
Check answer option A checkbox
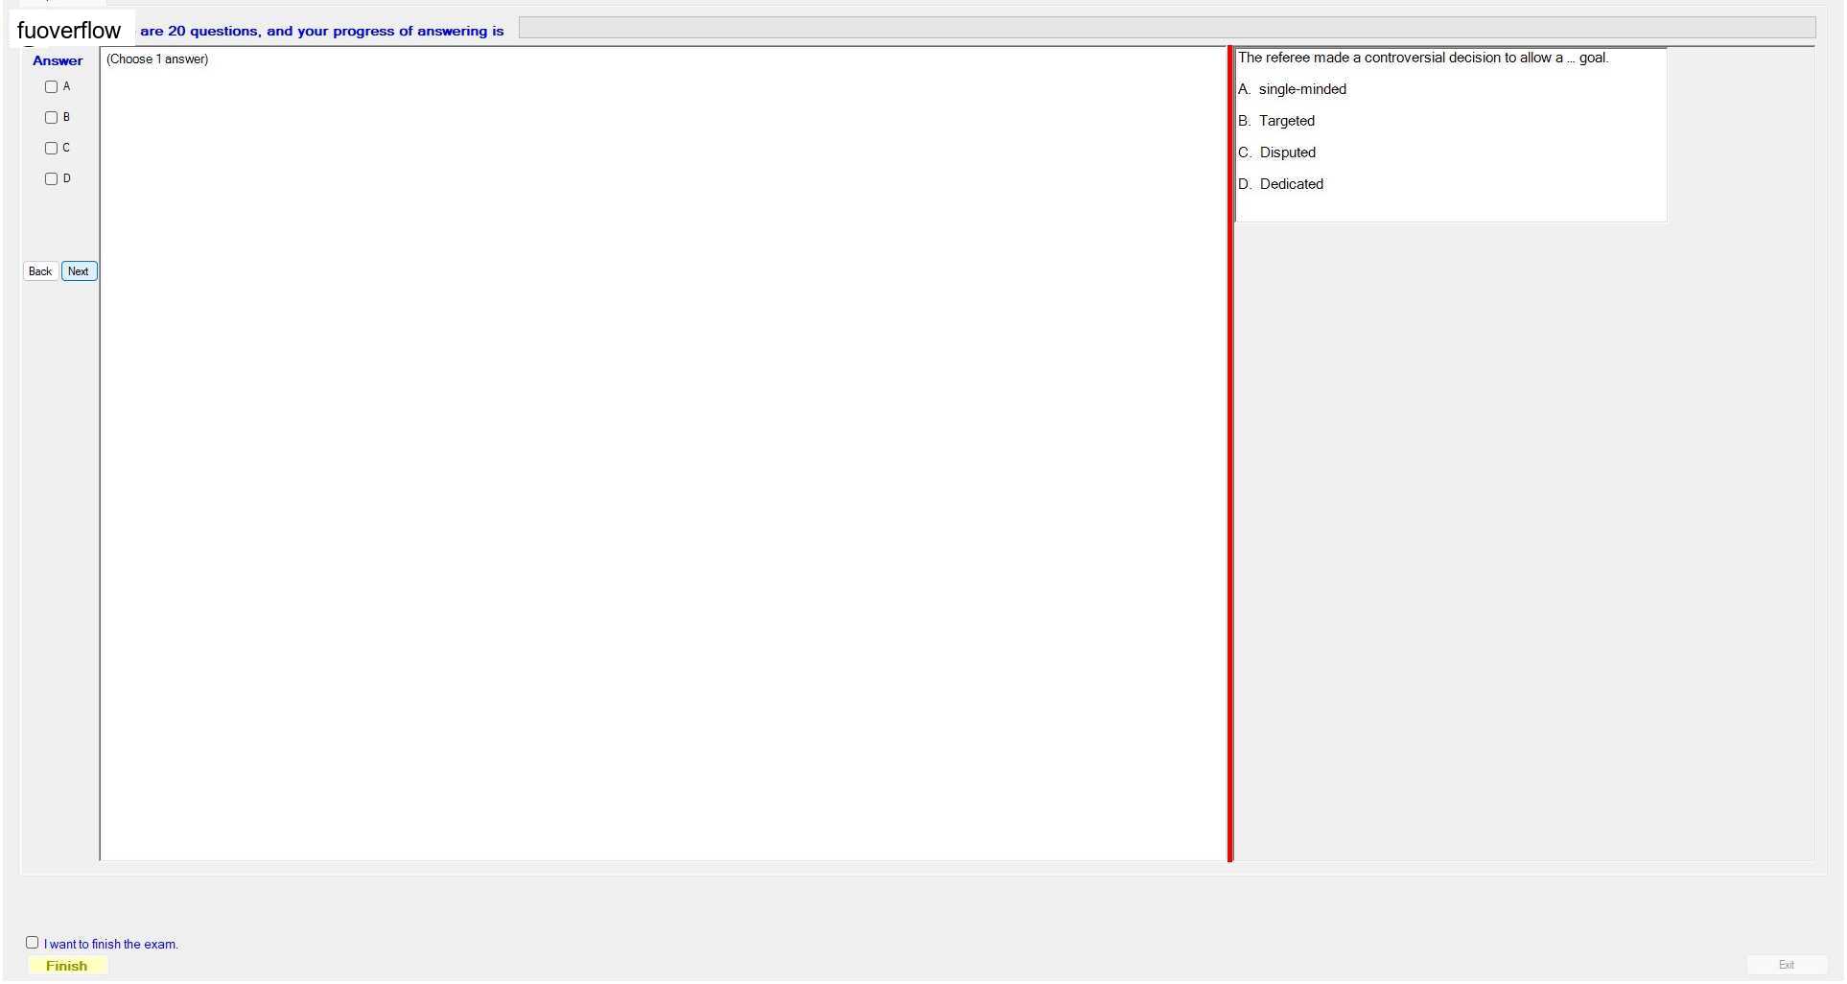[52, 87]
